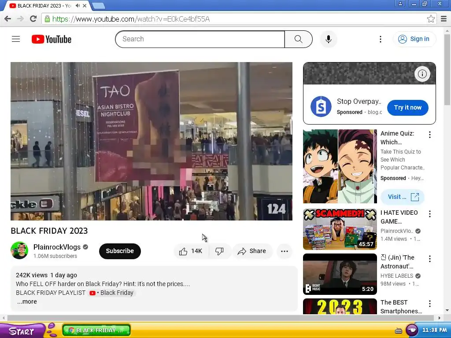Click the purple system tray icon
451x338 pixels.
pos(412,330)
